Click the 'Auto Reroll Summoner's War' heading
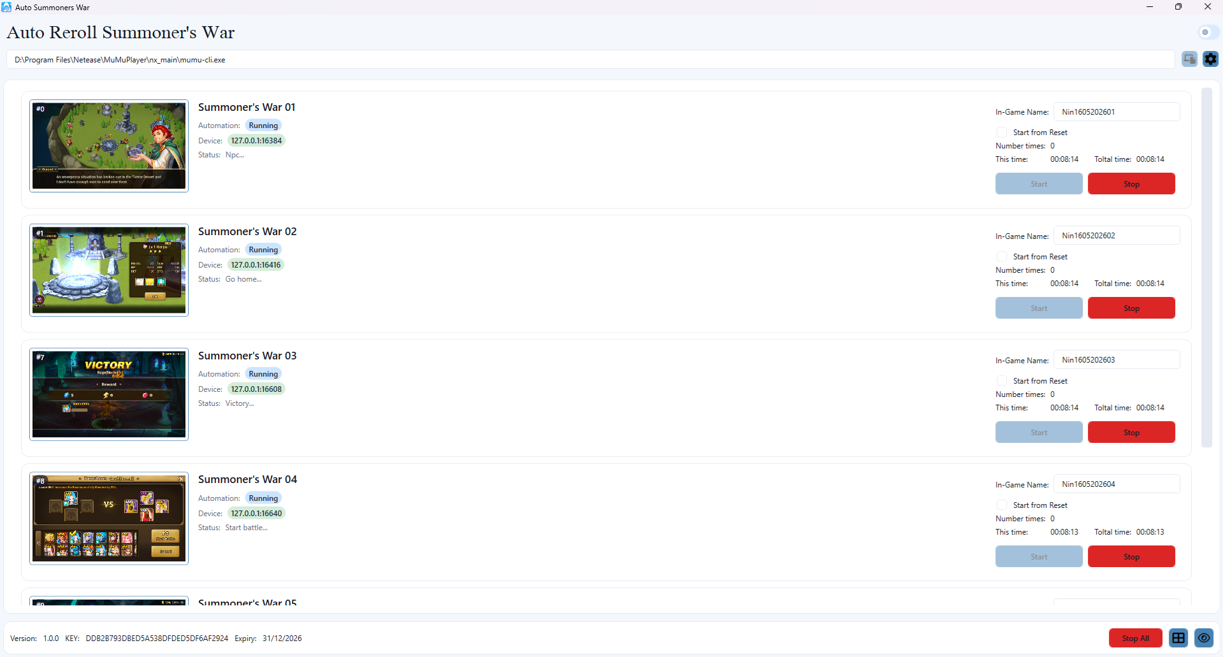This screenshot has width=1223, height=657. pyautogui.click(x=120, y=32)
